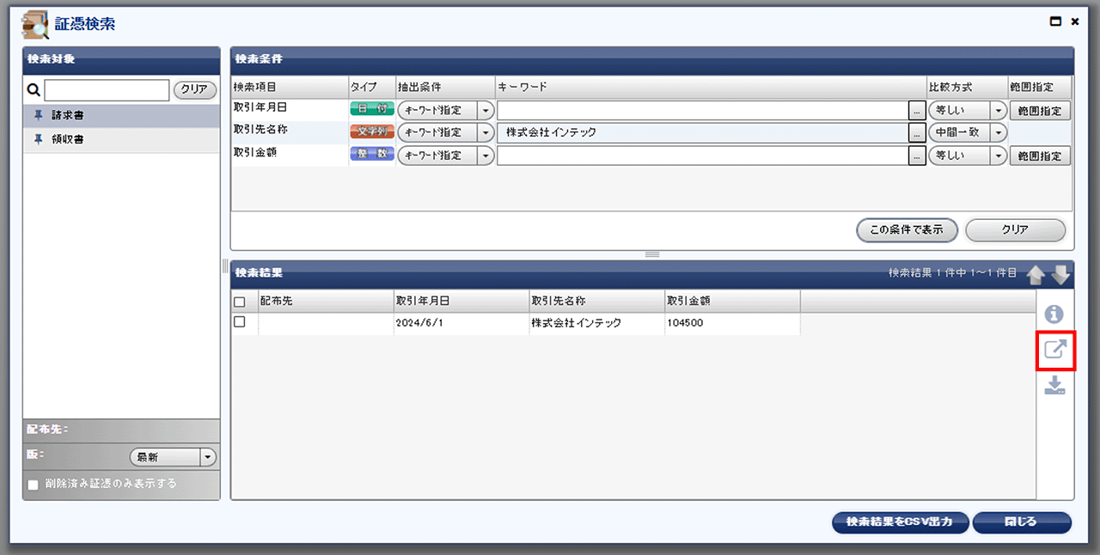Open the info icon for search results
1100x555 pixels.
1054,314
